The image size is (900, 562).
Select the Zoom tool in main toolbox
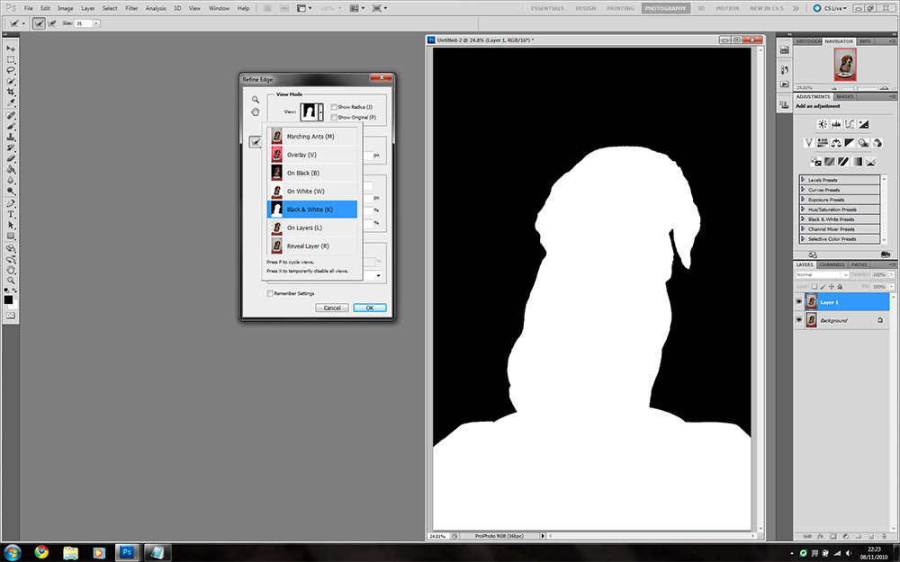[x=10, y=280]
